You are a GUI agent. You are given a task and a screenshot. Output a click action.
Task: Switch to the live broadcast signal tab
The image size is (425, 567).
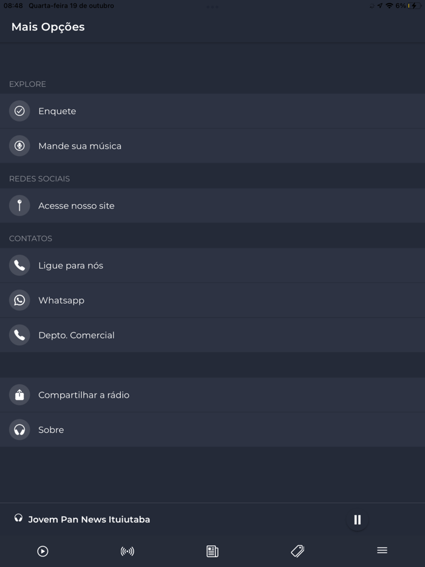[x=127, y=551]
